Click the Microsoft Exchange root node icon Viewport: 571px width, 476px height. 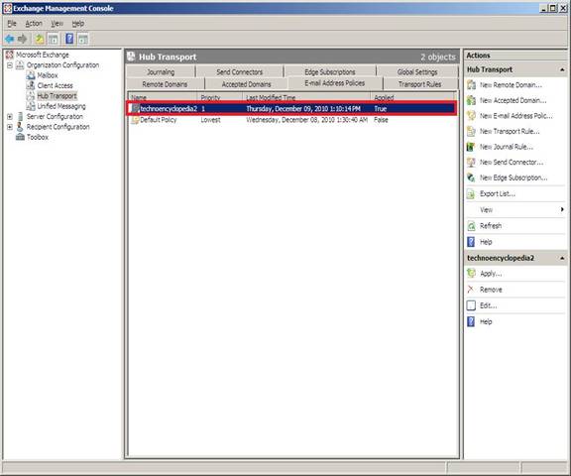(10, 55)
